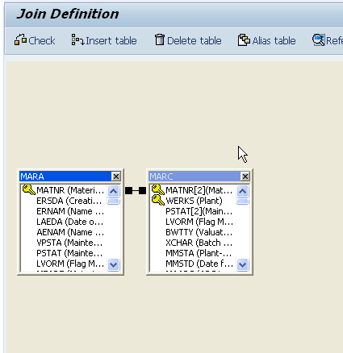The height and width of the screenshot is (353, 343).
Task: Select MATNR[2](Mat... field in MARC
Action: coord(199,190)
